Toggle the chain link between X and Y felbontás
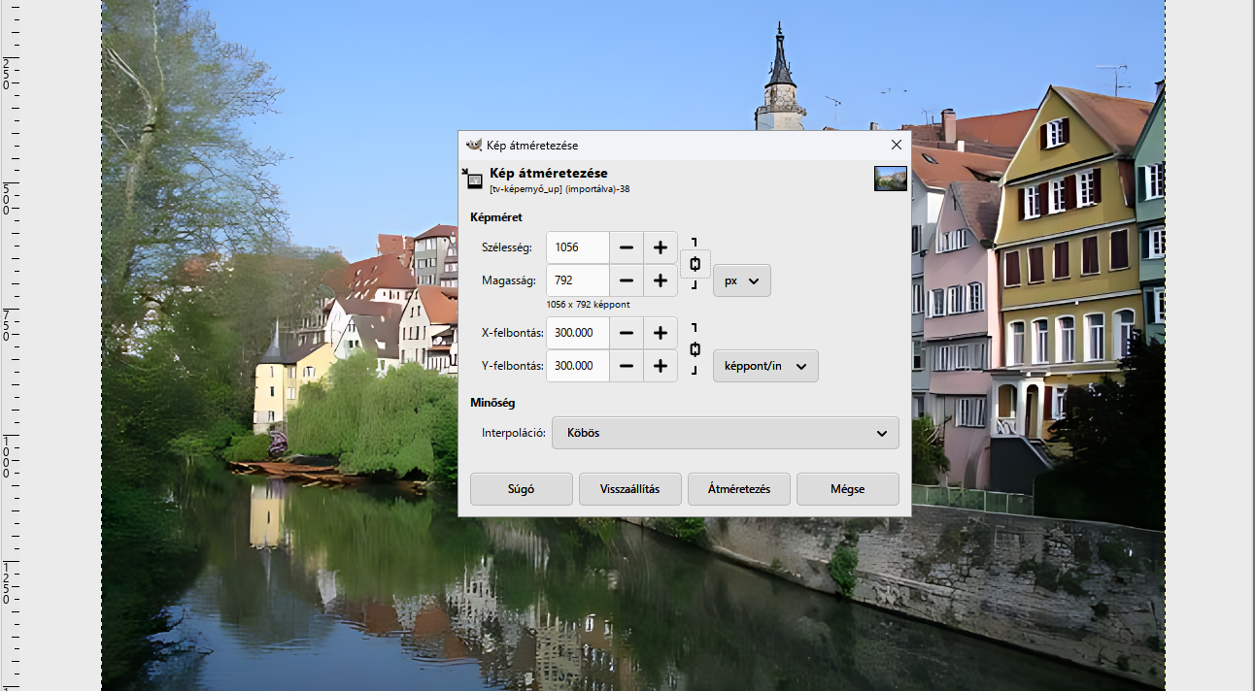 coord(695,349)
